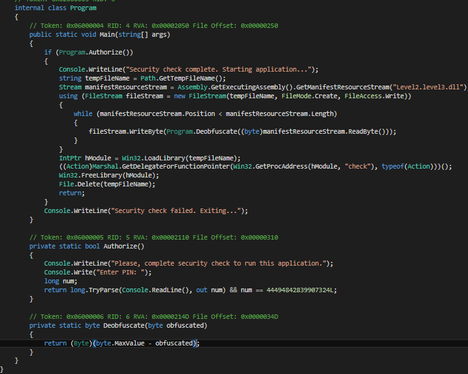Click the ReadByte method call

pyautogui.click(x=363, y=131)
